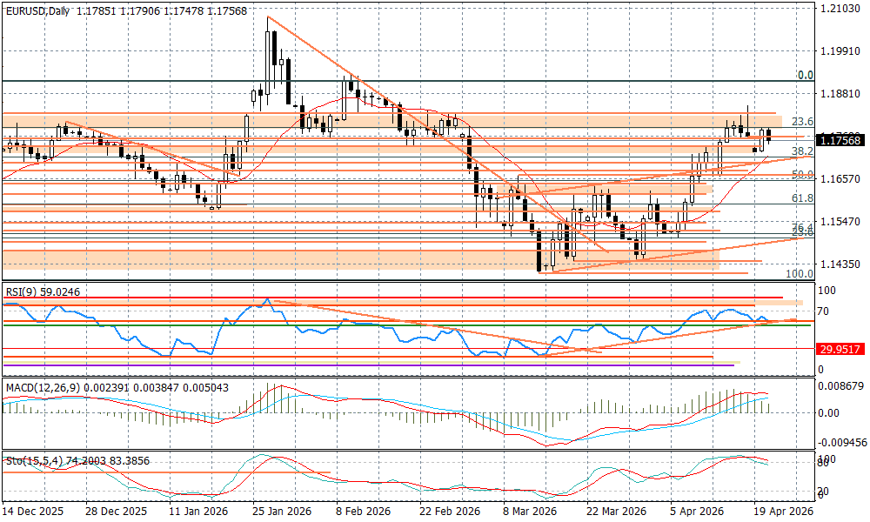Screen dimensions: 870x522
Task: Select the current price tag 1.17568
Action: tap(840, 139)
